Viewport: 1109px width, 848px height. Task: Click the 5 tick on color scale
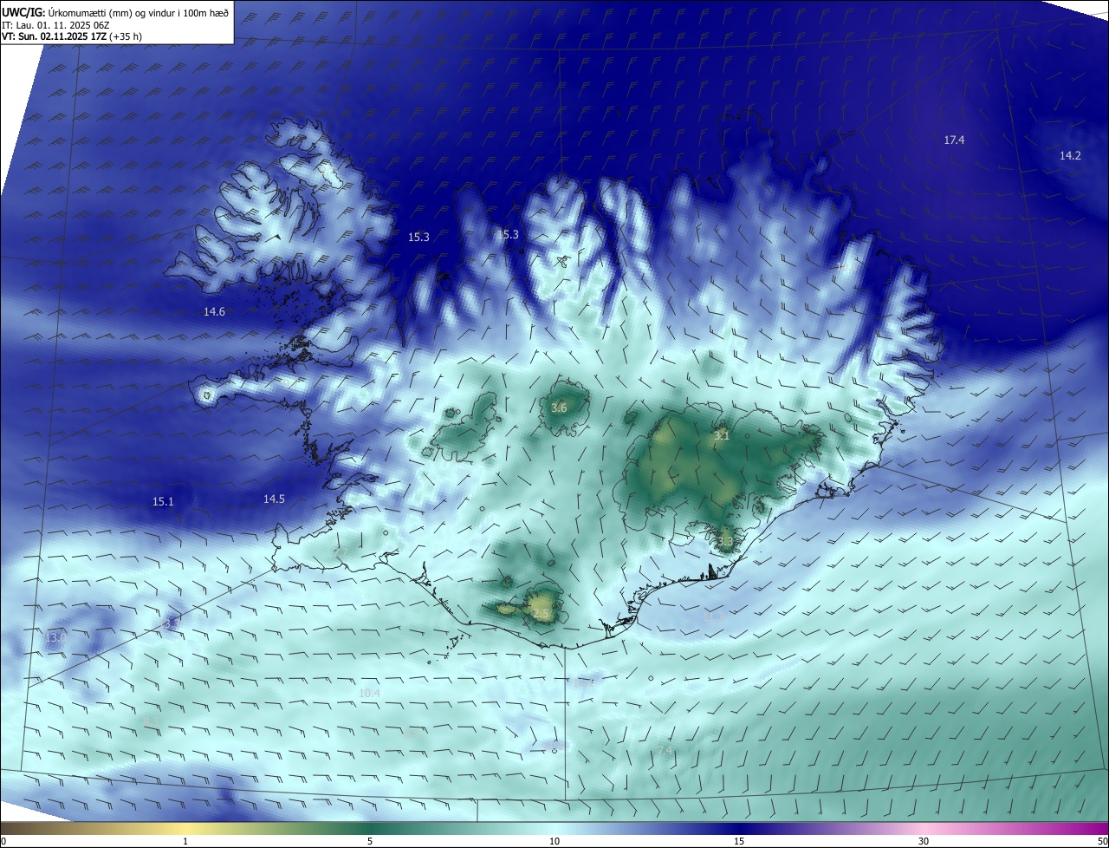(370, 841)
